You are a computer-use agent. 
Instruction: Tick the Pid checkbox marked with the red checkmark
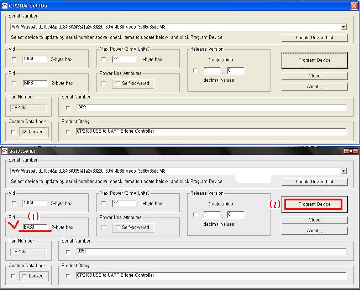14,227
